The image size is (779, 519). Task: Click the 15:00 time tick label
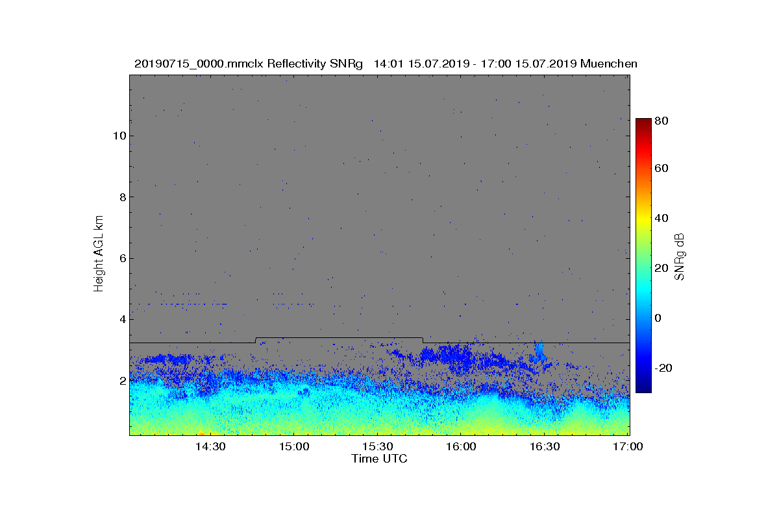[294, 446]
